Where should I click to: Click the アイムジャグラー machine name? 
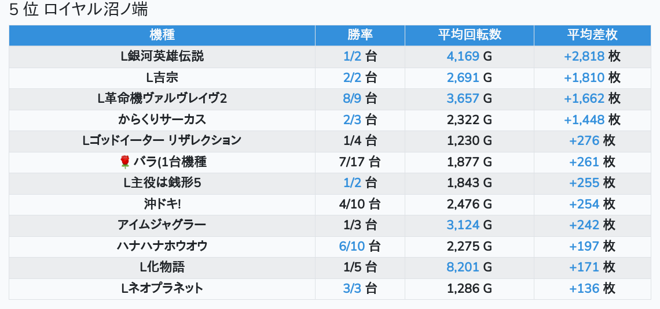[162, 225]
